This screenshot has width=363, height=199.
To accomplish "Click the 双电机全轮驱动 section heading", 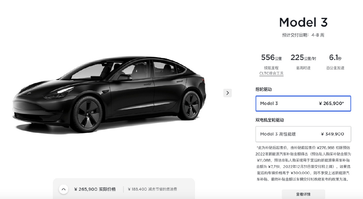I will (x=269, y=120).
